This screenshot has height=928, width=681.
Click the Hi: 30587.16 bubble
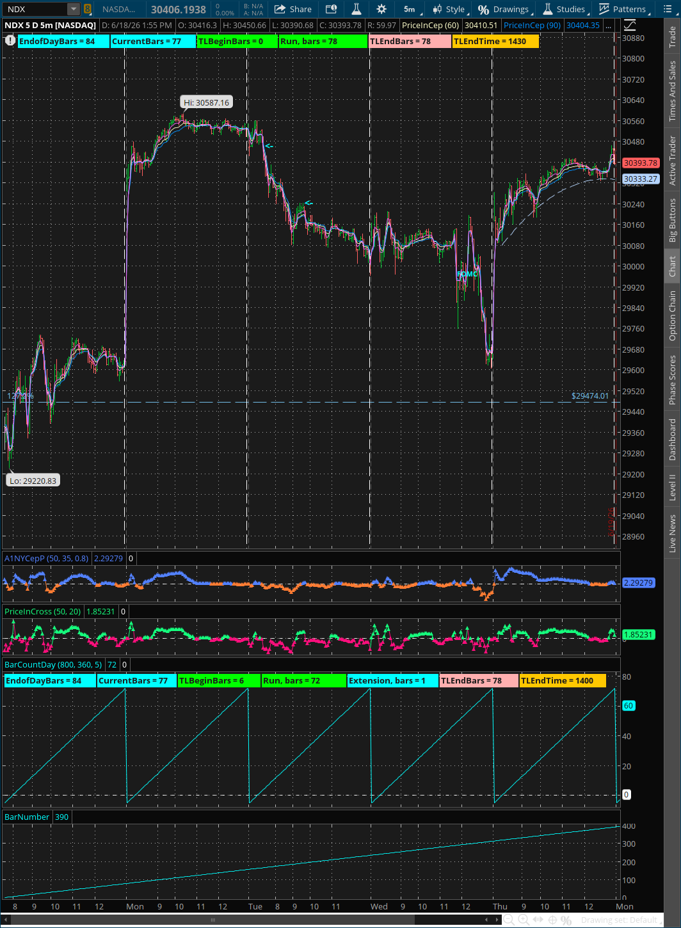(206, 102)
